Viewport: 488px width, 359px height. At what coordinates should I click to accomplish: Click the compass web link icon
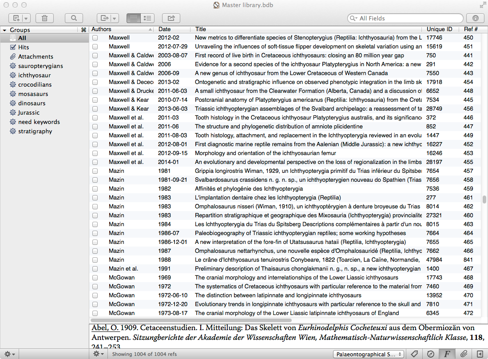(430, 354)
